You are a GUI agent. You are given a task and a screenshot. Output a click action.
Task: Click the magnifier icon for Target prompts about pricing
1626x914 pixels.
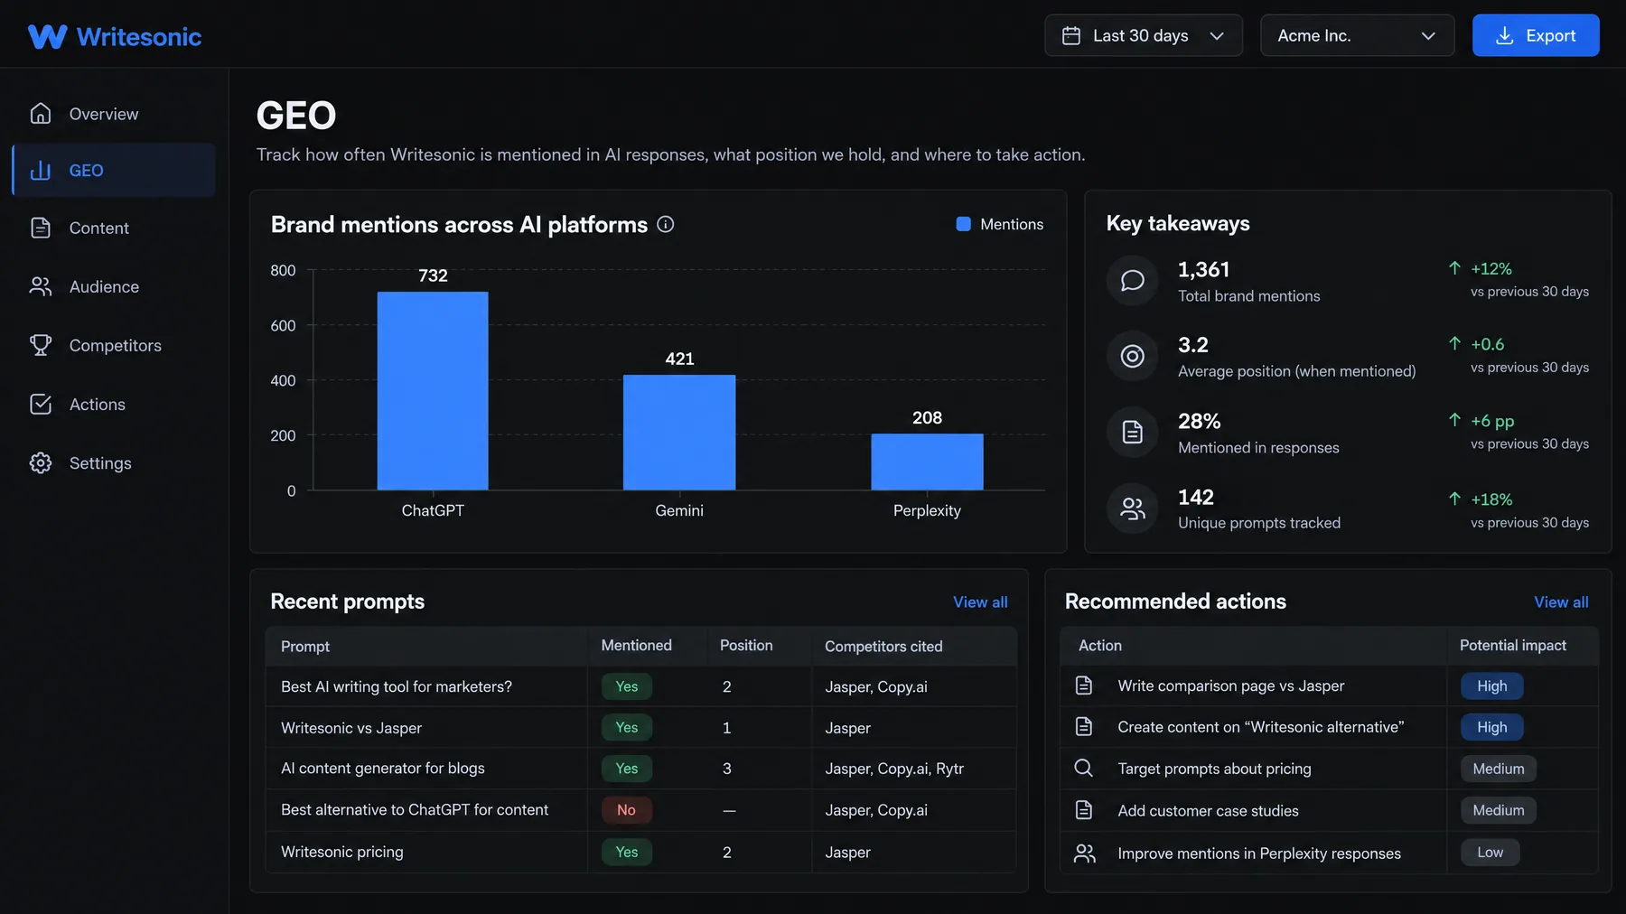[x=1084, y=769]
